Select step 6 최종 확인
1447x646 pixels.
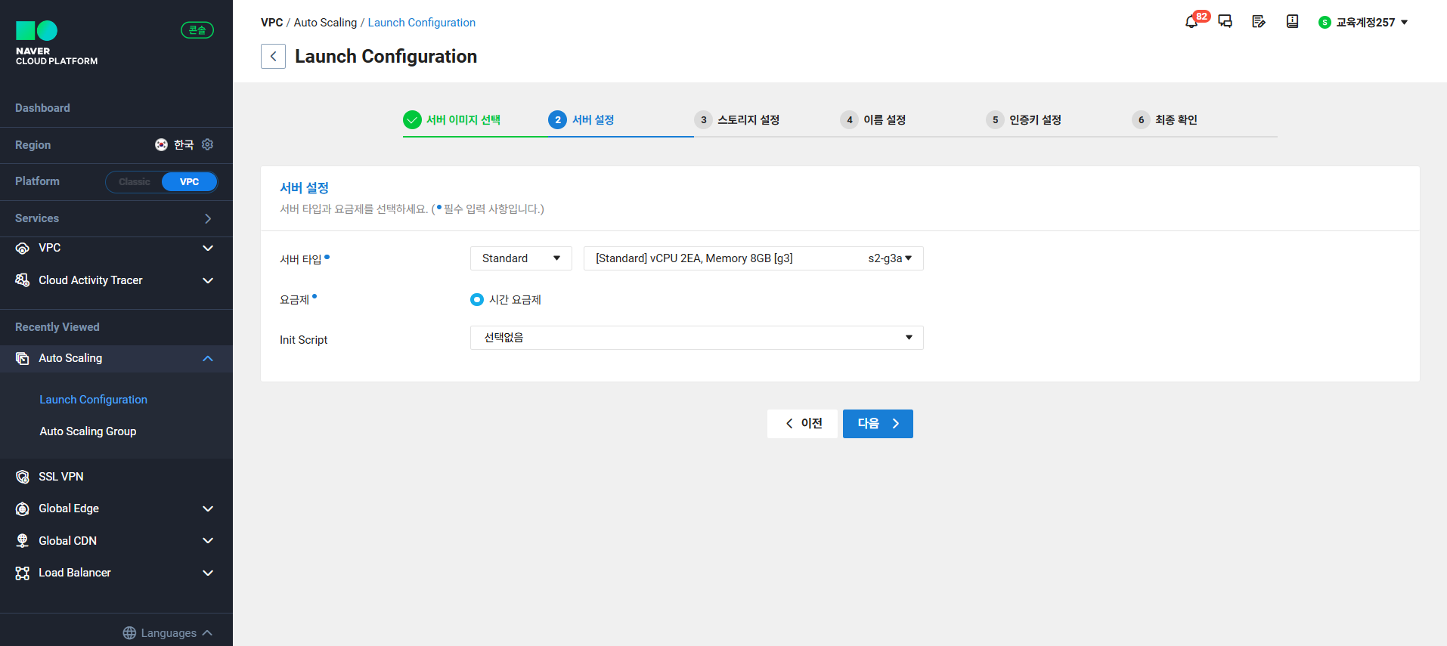pos(1176,119)
